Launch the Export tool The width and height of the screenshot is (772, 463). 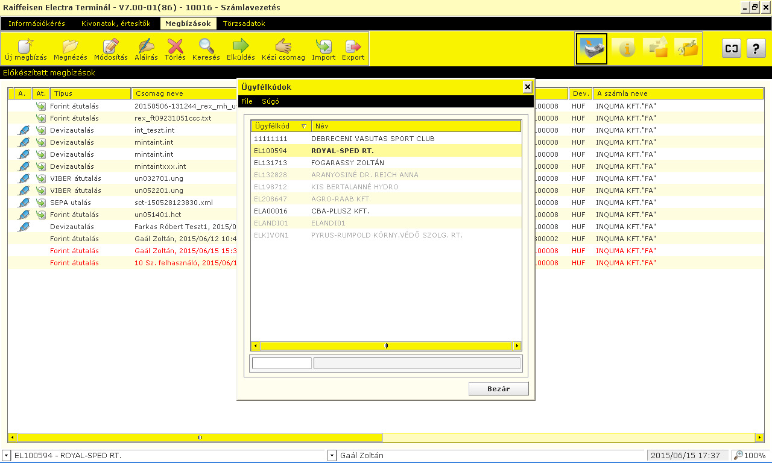click(x=353, y=49)
